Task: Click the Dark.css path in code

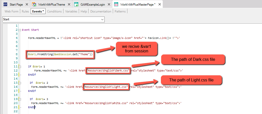Action: pos(108,70)
